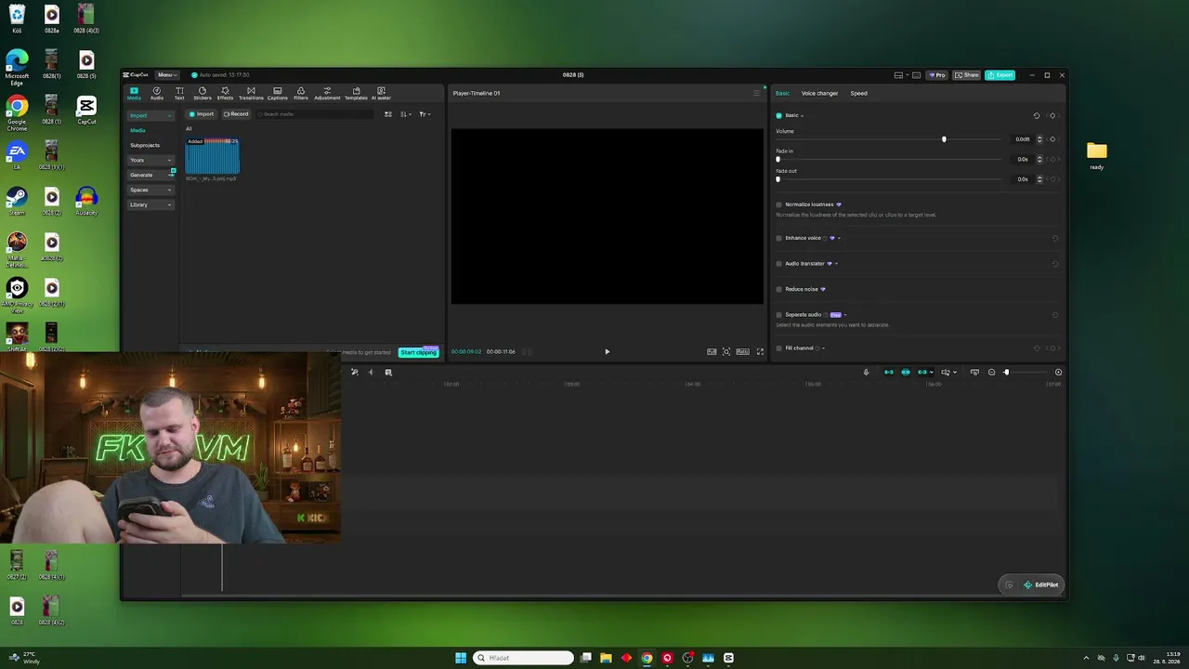Click the Import media button
Screen dimensions: 1189x669
pyautogui.click(x=201, y=114)
